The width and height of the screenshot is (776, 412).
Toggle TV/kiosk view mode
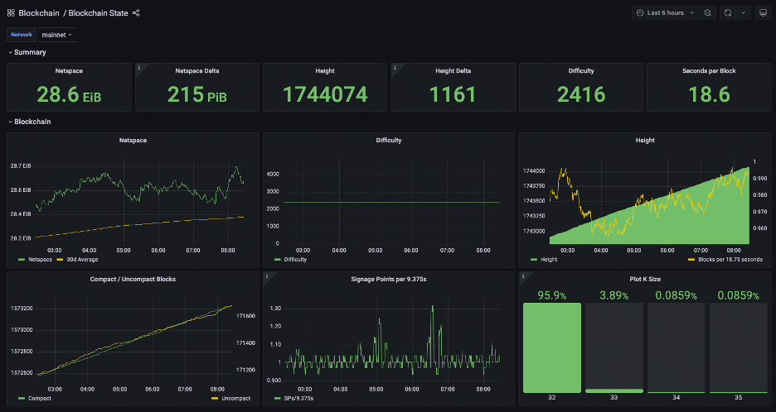762,13
